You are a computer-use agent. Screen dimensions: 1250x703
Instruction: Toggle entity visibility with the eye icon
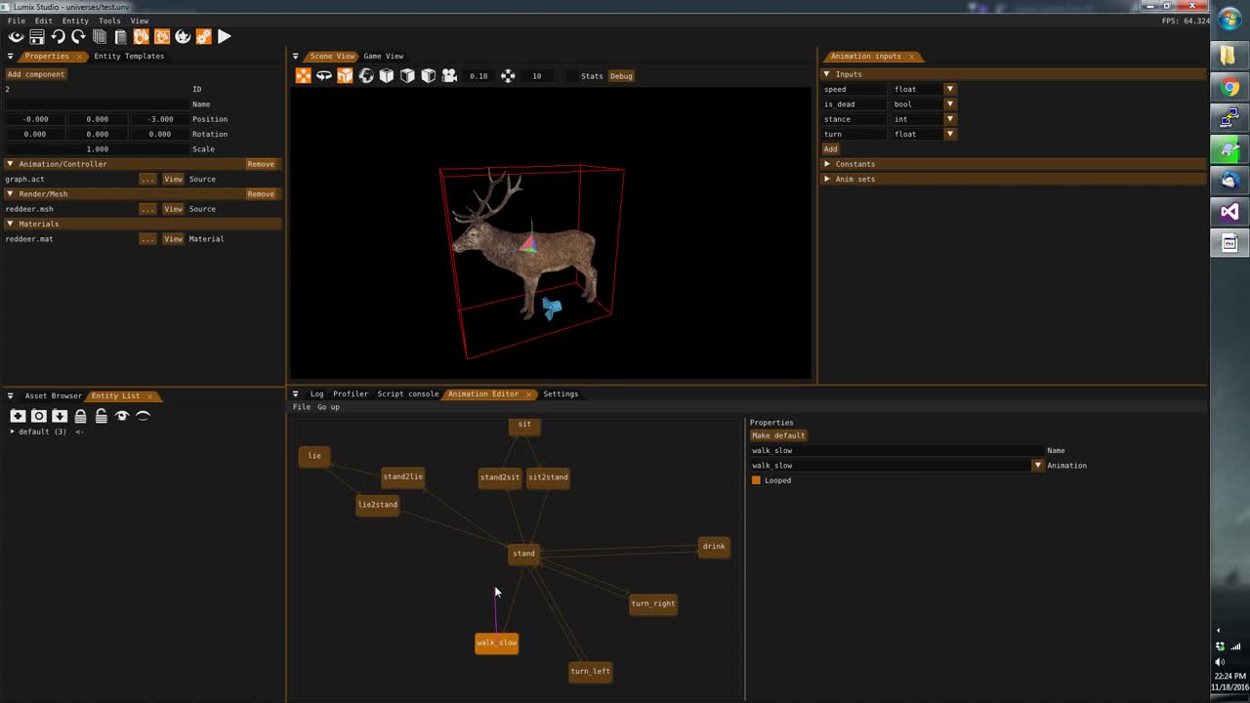(121, 415)
